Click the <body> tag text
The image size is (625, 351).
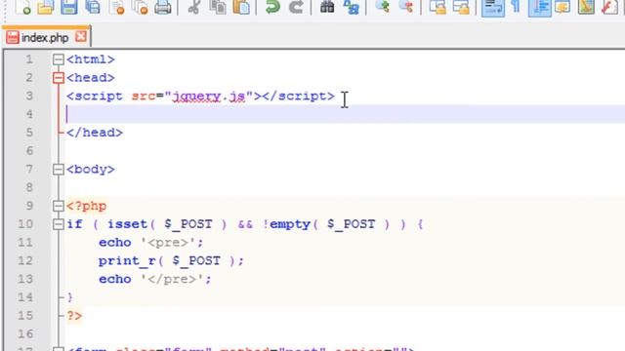91,169
